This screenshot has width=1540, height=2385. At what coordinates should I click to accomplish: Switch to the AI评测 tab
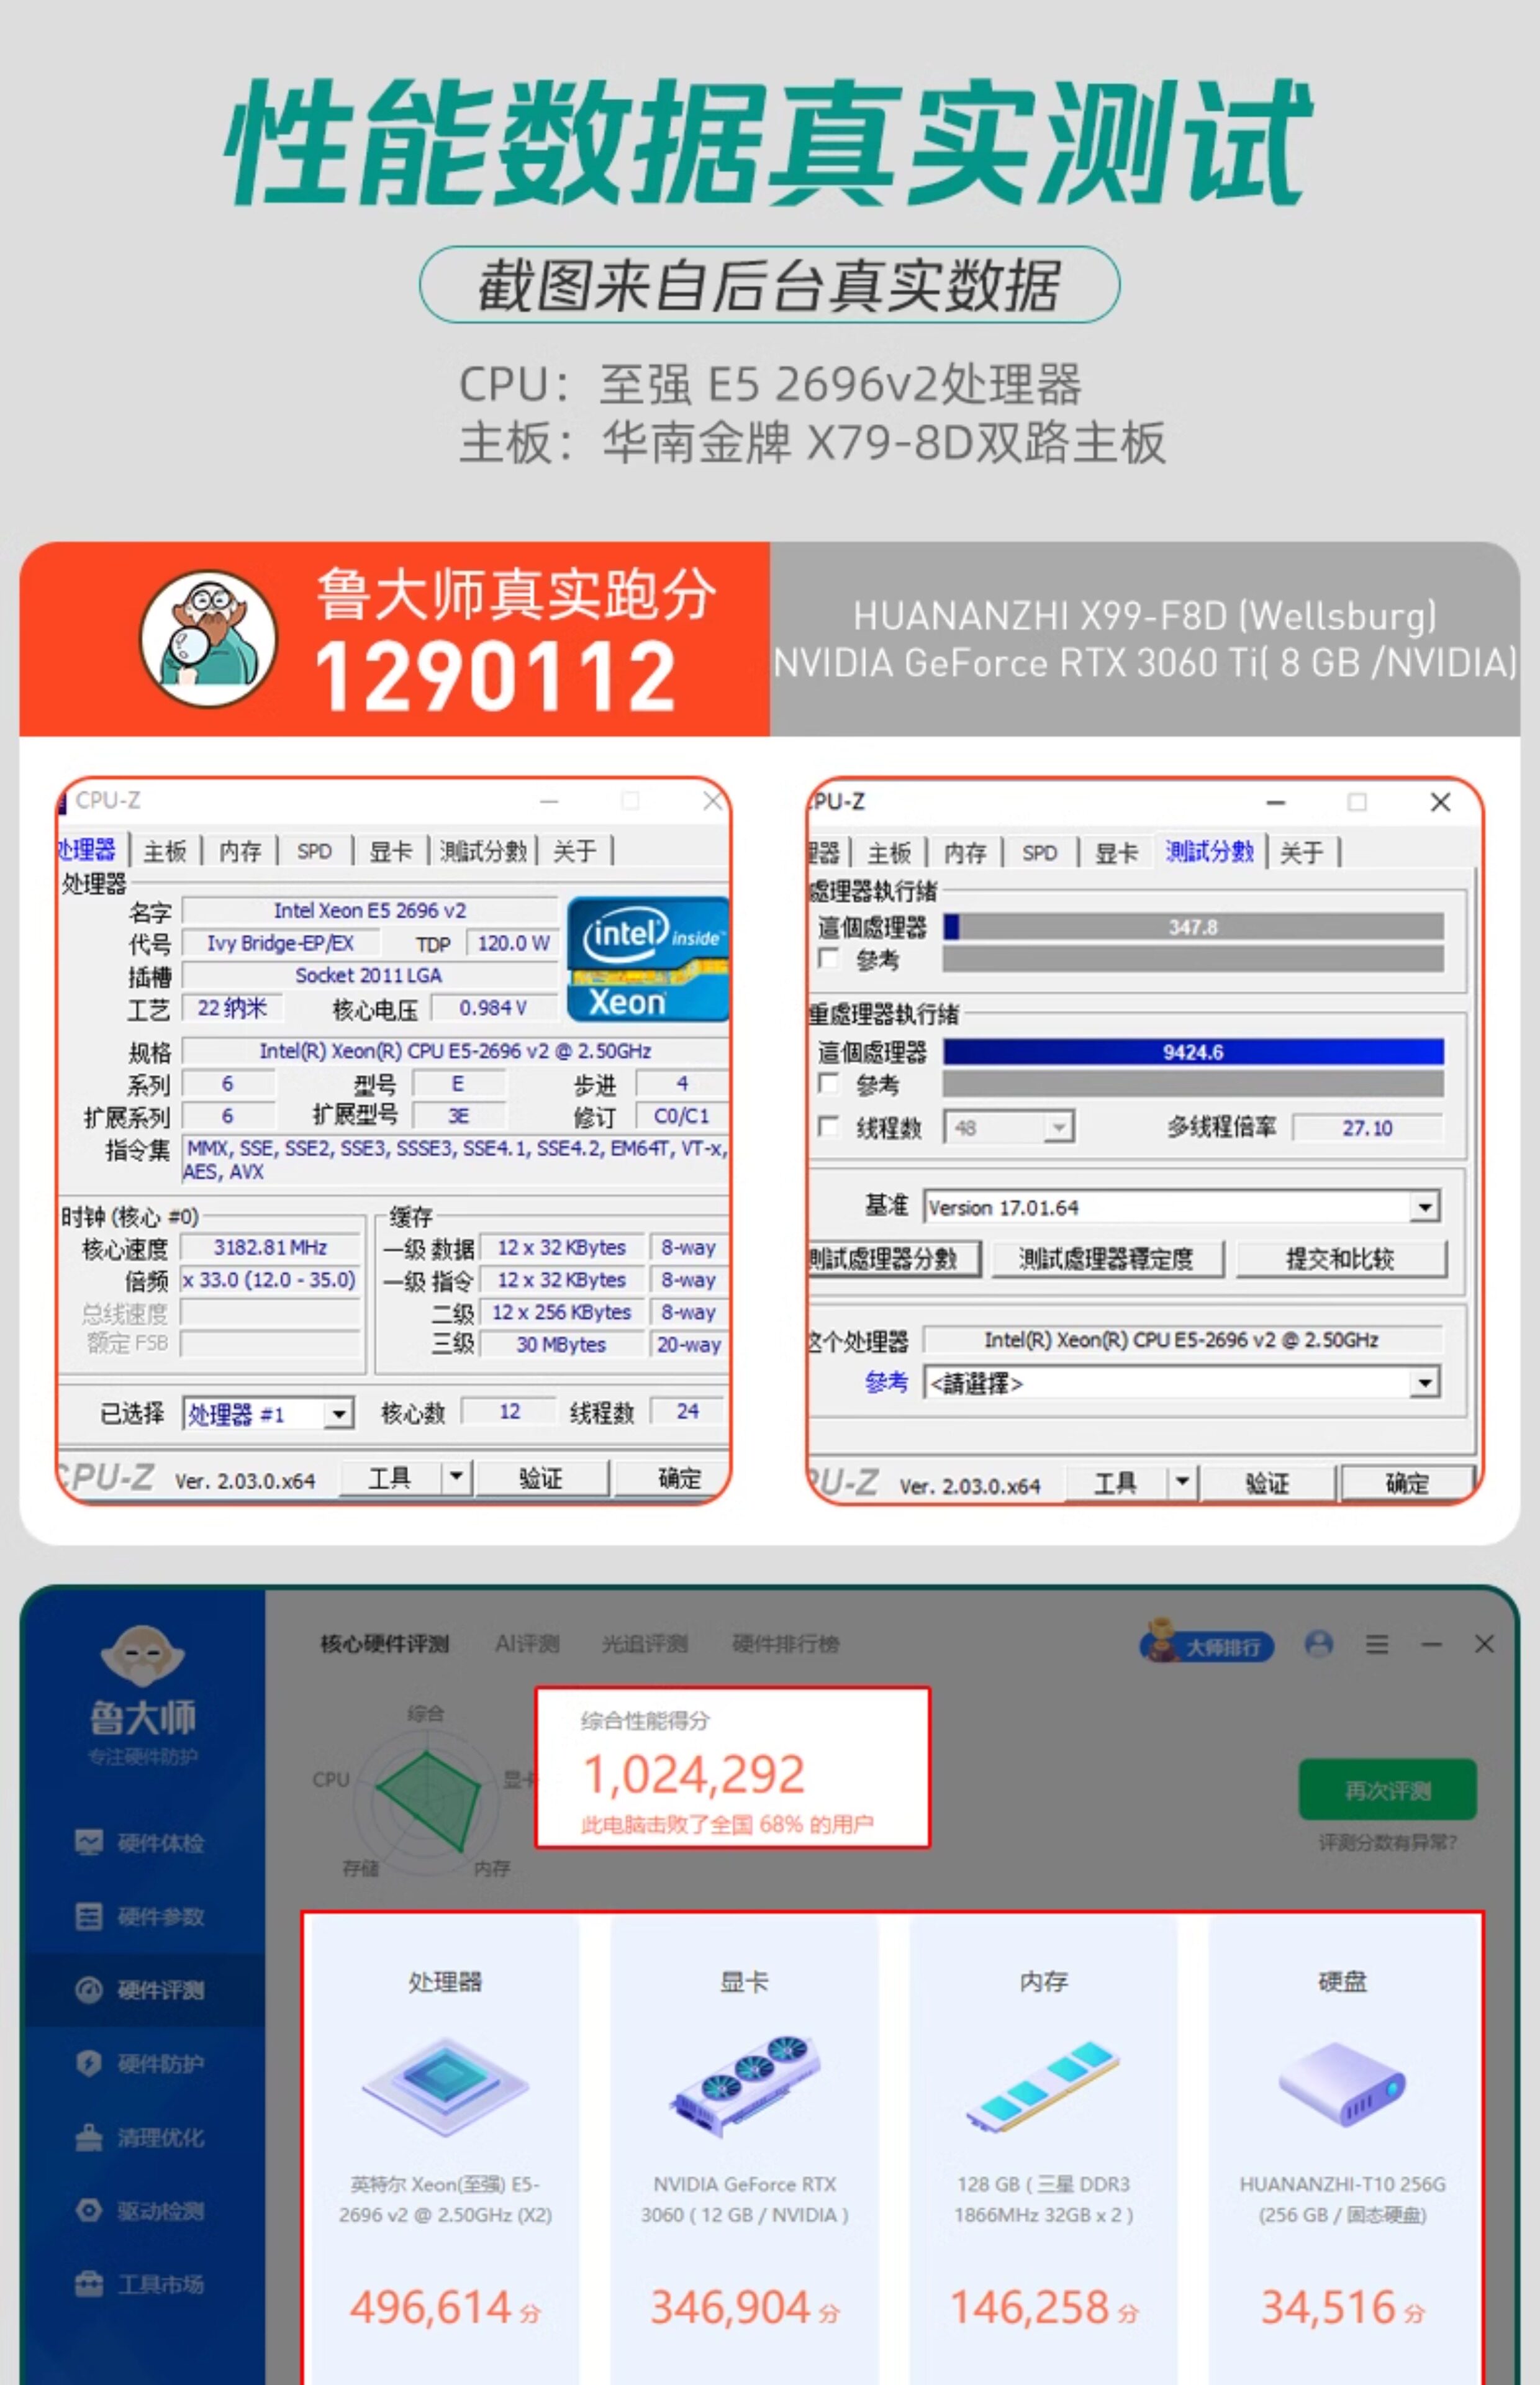tap(527, 1643)
